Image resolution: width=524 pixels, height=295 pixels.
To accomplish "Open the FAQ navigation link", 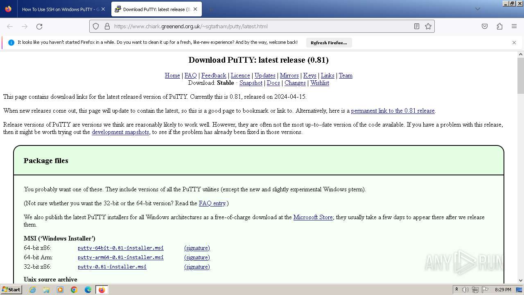I will tap(190, 75).
